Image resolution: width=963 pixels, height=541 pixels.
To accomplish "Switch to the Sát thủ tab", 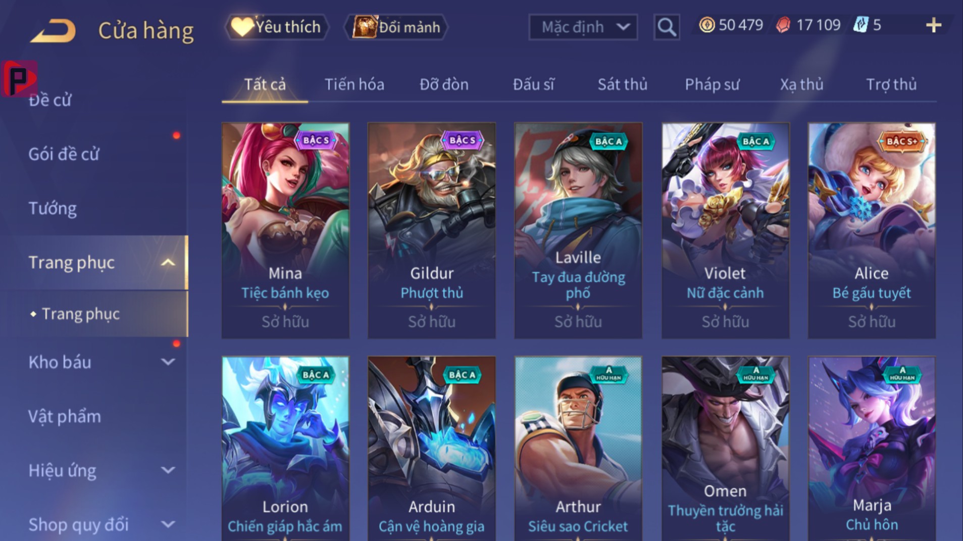I will 622,84.
